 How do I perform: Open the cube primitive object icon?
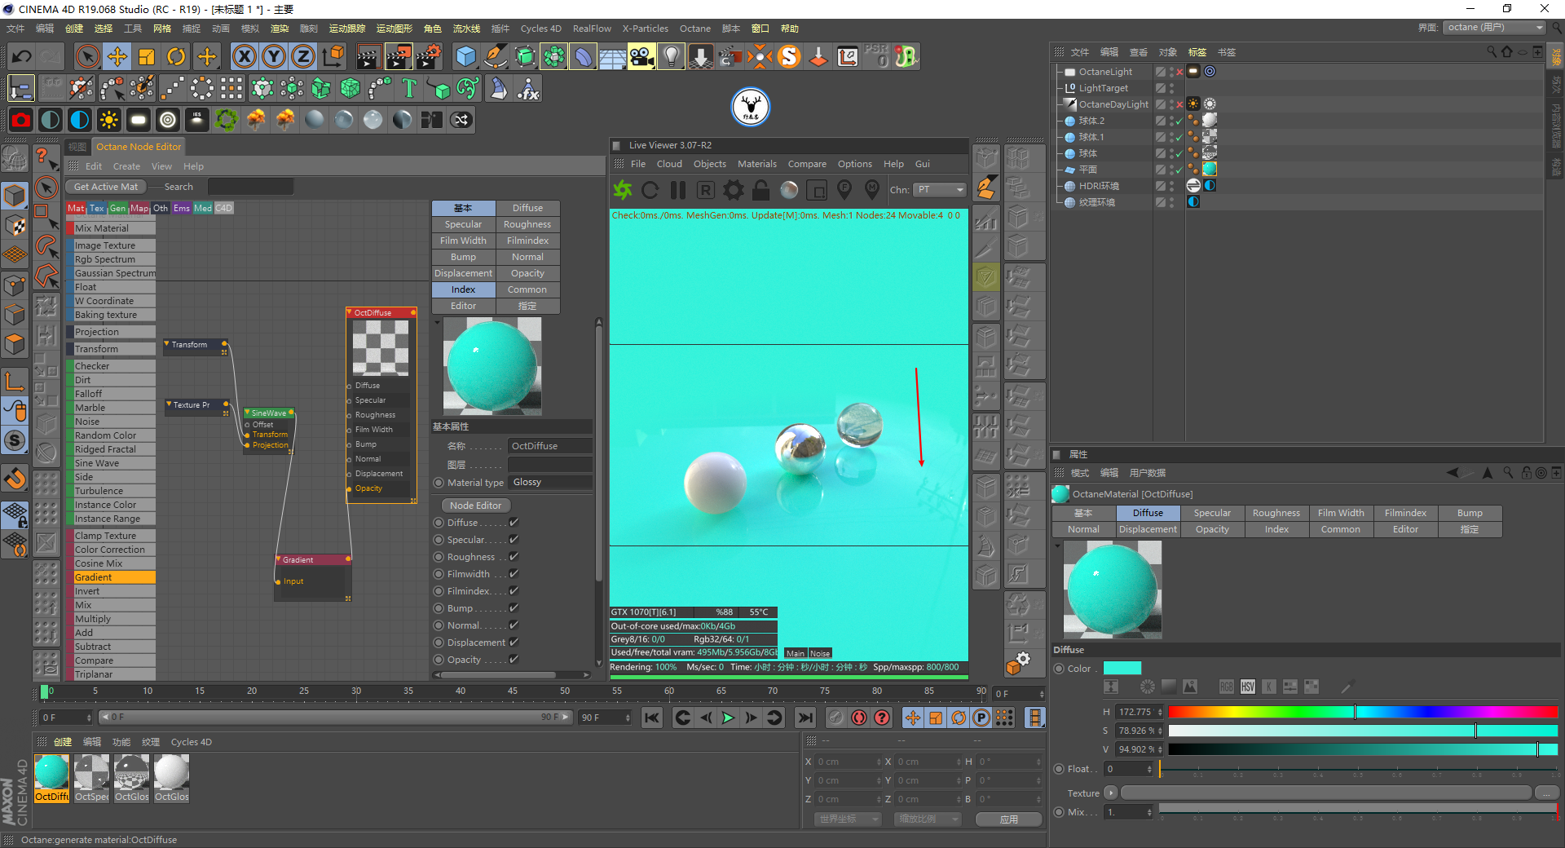tap(465, 56)
